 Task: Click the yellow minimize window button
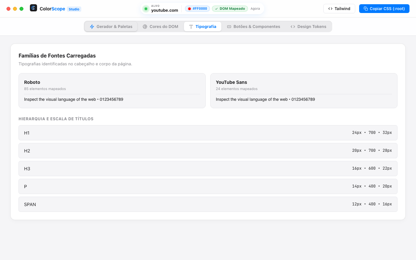click(x=15, y=9)
